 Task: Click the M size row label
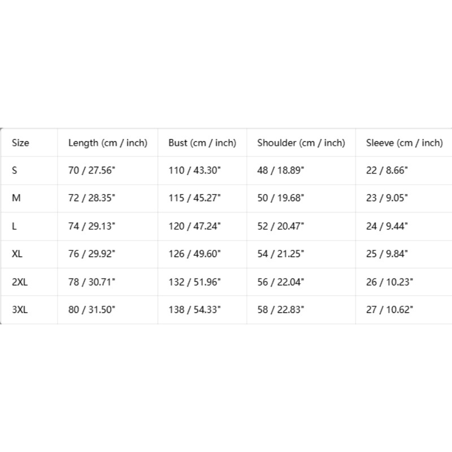[16, 198]
